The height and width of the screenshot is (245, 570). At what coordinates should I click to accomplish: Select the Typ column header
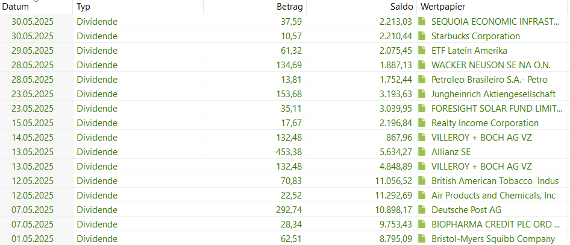coord(83,7)
